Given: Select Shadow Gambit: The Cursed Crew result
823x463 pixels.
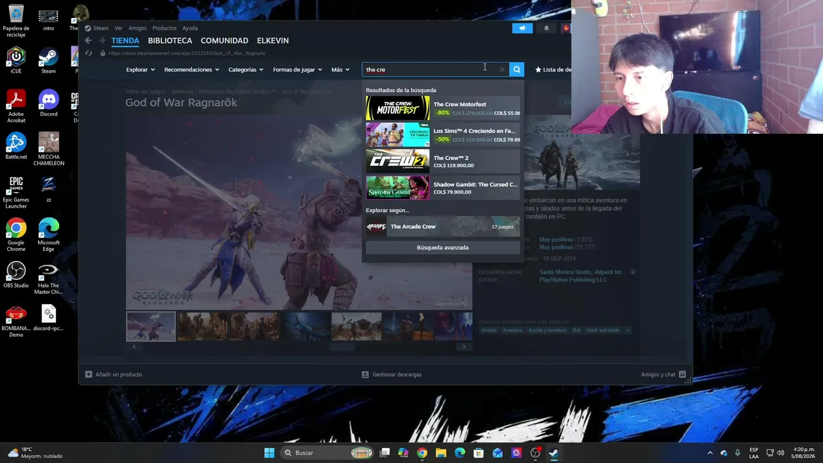Looking at the screenshot, I should click(x=442, y=188).
